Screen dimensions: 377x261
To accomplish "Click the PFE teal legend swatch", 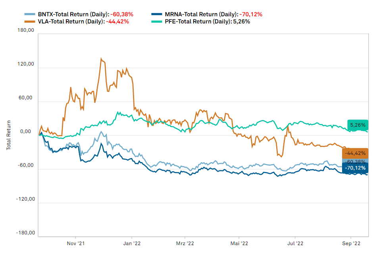I will (157, 21).
